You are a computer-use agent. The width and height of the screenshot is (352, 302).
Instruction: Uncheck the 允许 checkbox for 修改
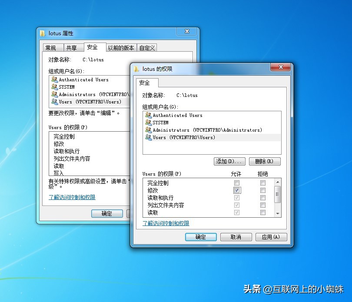tap(237, 190)
